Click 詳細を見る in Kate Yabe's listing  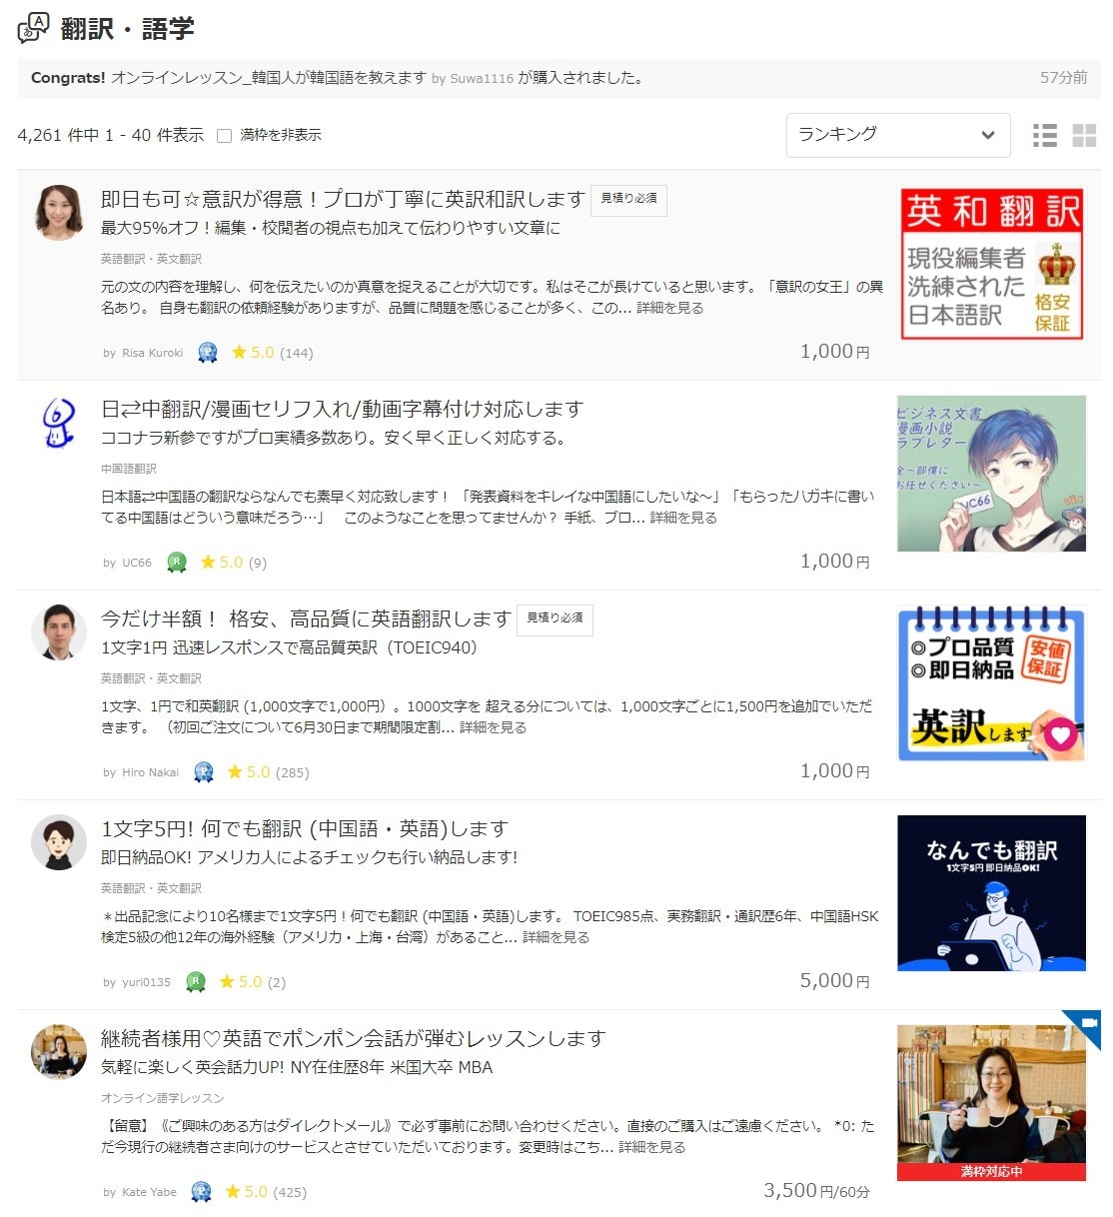coord(651,1147)
